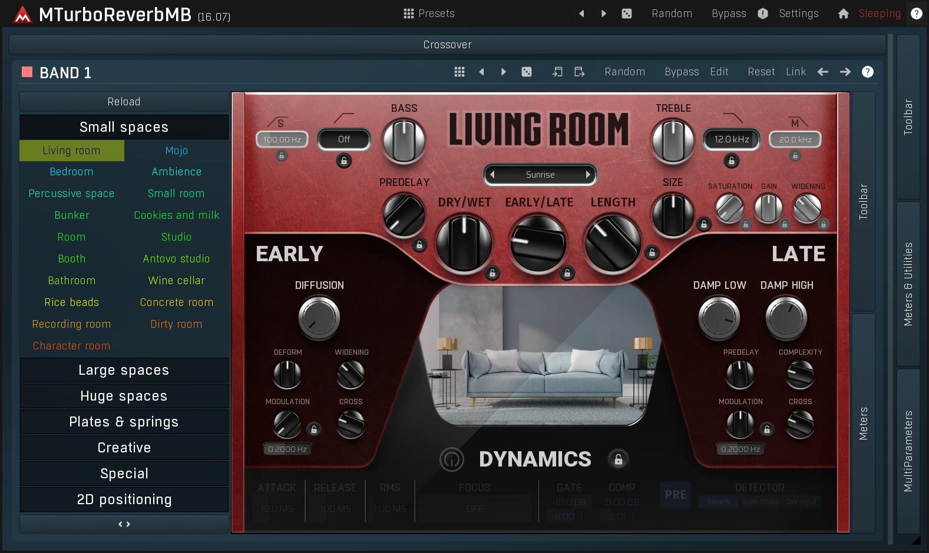Select next theme after Sunrise
This screenshot has width=929, height=553.
pyautogui.click(x=587, y=175)
